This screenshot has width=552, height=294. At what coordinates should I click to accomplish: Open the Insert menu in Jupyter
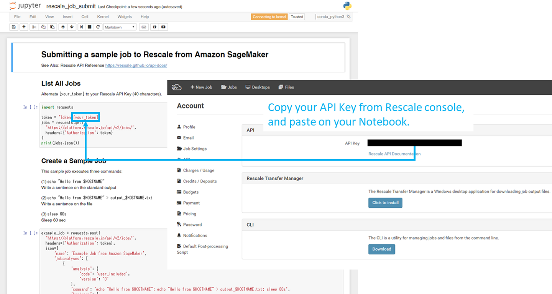point(67,17)
